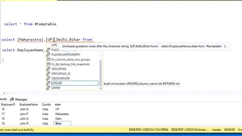Select the [UP] autocomplete suggestion
This screenshot has height=136, width=242.
(x=54, y=45)
